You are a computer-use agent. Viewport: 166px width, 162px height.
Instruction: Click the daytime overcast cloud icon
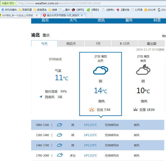point(101,70)
